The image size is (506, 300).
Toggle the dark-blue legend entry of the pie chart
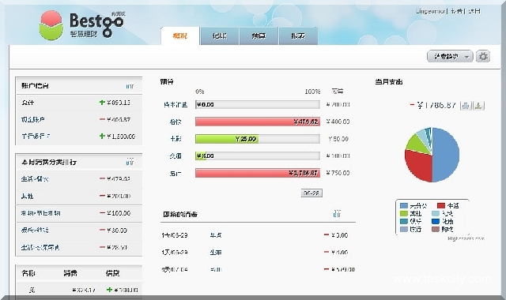(443, 221)
